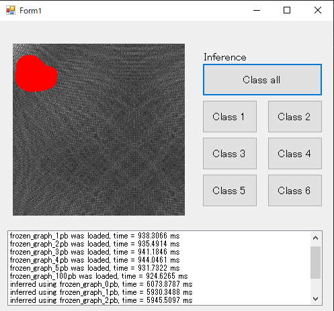Click the Class all inference button
The width and height of the screenshot is (334, 311).
(x=262, y=80)
